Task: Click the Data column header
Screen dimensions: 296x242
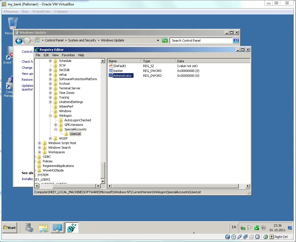Action: point(213,61)
